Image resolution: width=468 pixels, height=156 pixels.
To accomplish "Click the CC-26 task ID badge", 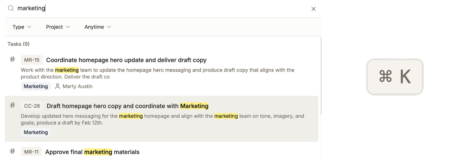I will [32, 106].
